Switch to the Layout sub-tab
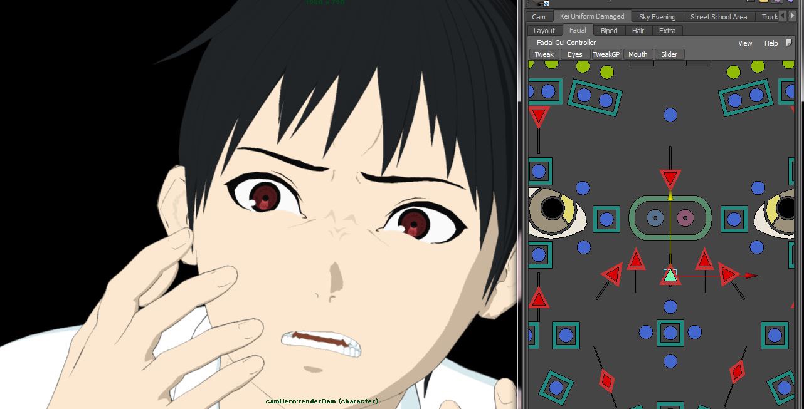This screenshot has width=804, height=409. click(544, 31)
